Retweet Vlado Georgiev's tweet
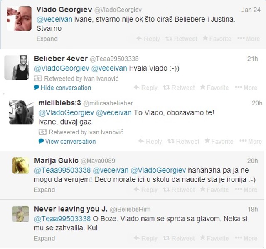Screen dimensions: 266x249 (181, 39)
